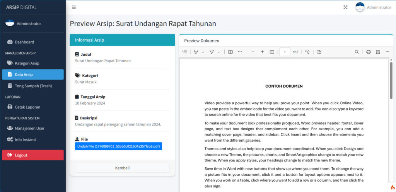Expand the draw tool dropdown arrow
The height and width of the screenshot is (192, 396).
(218, 52)
